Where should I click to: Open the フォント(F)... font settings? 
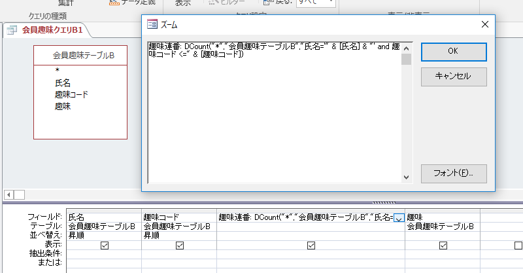(x=454, y=173)
